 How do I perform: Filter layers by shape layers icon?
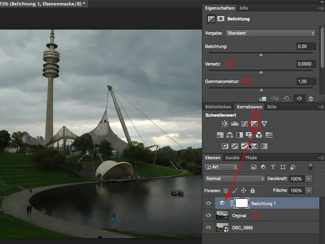pos(283,167)
